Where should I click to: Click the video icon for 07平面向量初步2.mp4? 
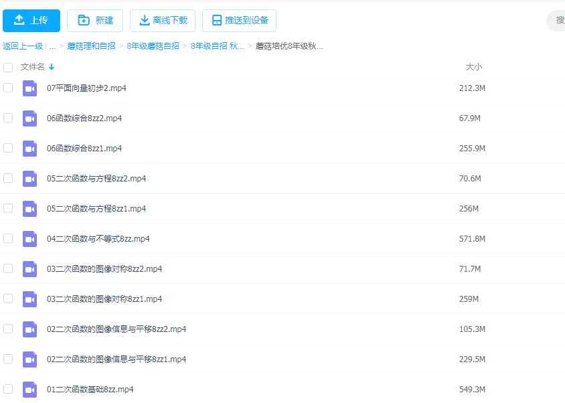[29, 88]
